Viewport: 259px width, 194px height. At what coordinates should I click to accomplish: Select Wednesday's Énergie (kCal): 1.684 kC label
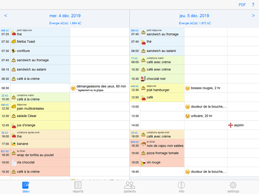pyautogui.click(x=65, y=23)
